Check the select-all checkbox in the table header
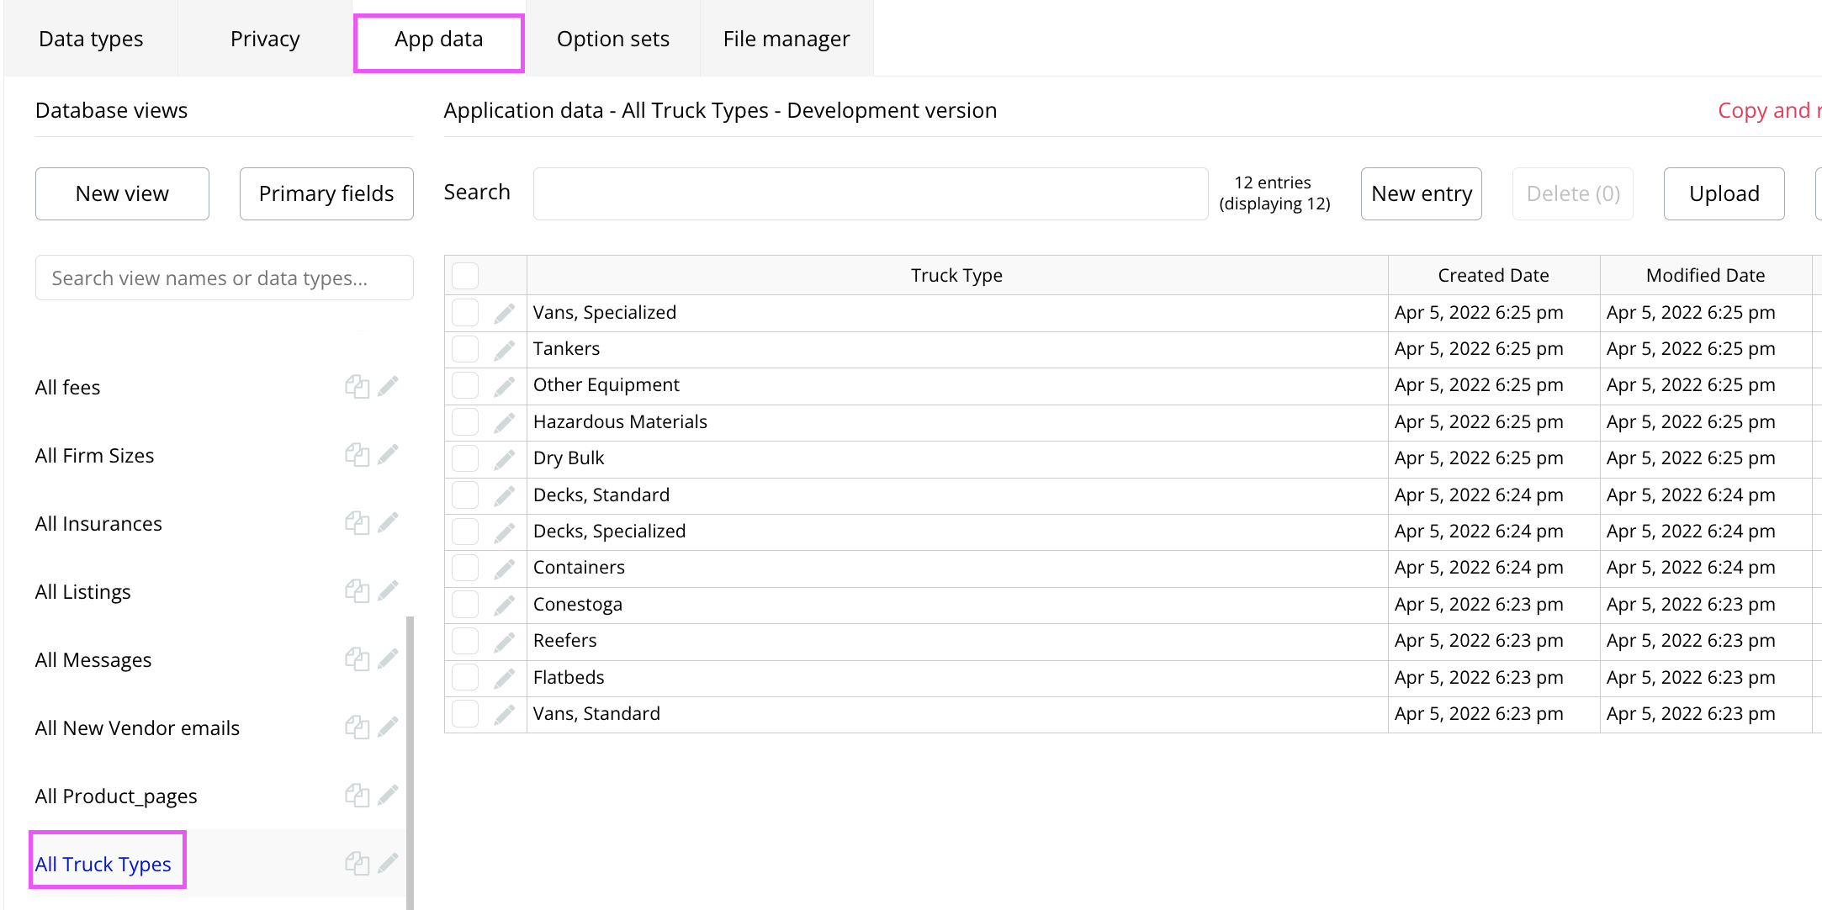Screen dimensions: 1822x910 (x=465, y=276)
